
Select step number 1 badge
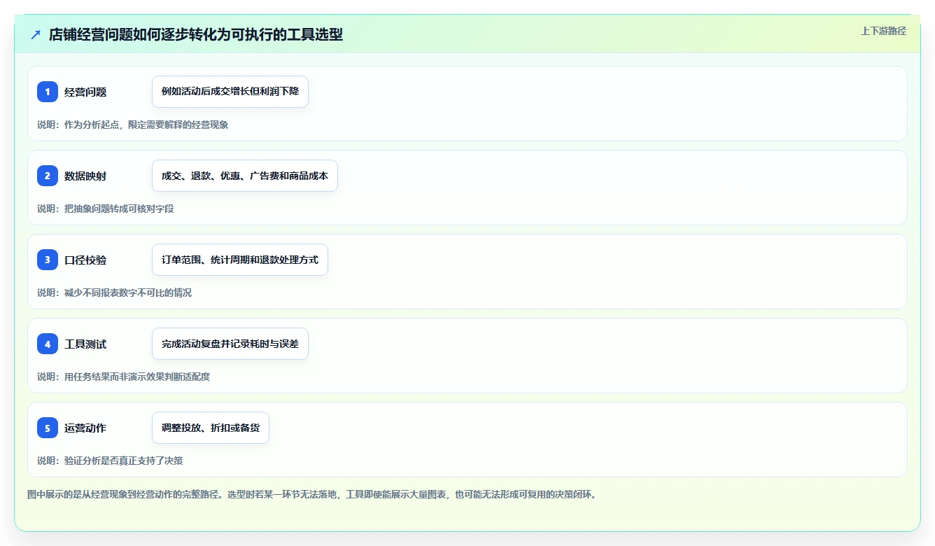[48, 92]
